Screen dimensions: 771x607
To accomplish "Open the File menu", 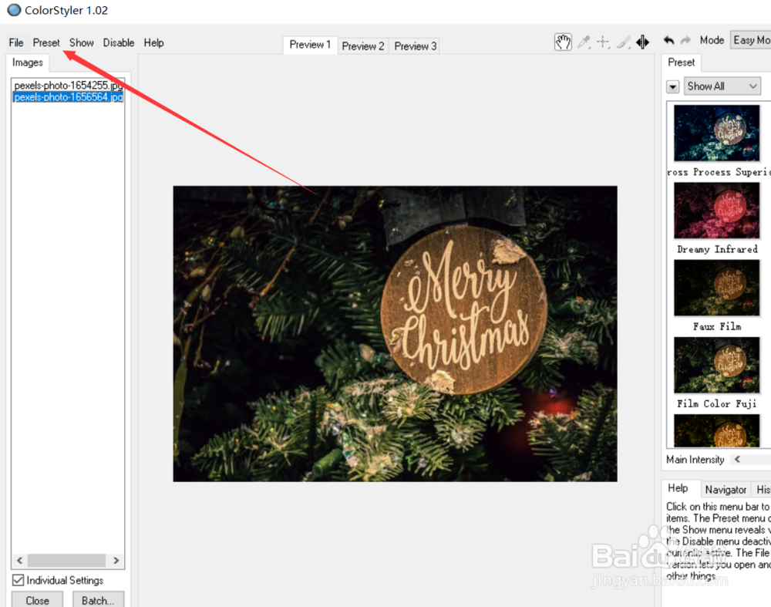I will [x=16, y=42].
